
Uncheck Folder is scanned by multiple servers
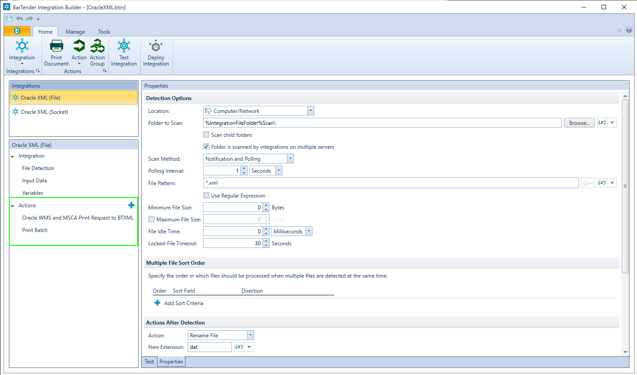(206, 147)
